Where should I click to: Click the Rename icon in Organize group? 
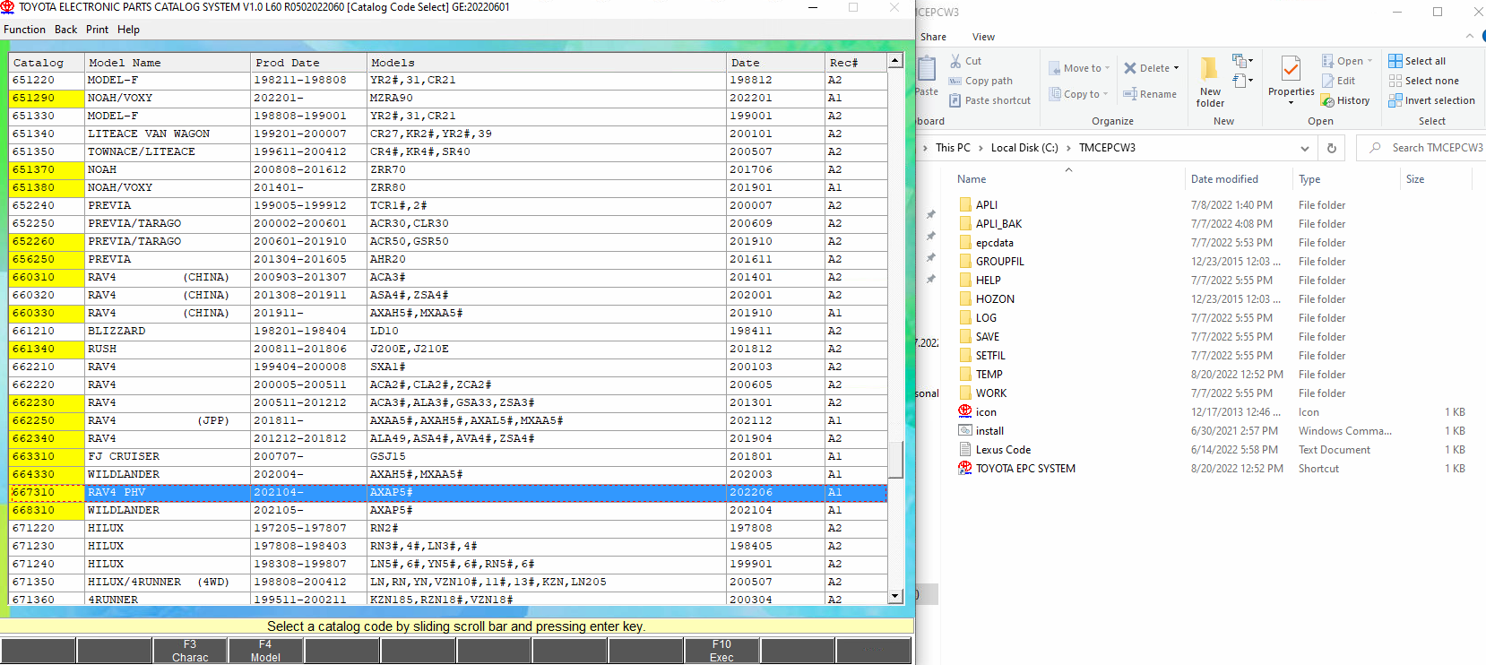coord(1130,94)
